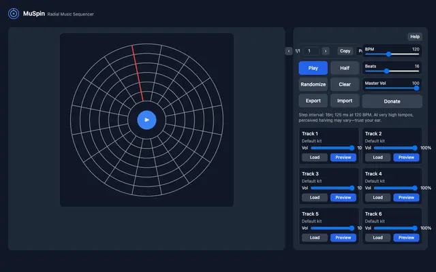Screen dimensions: 436x272
Task: Preview Track 1 sound
Action: pos(343,157)
